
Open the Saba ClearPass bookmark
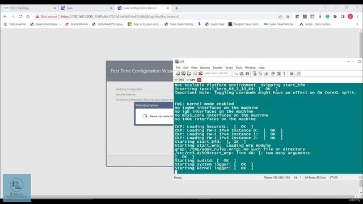click(x=280, y=24)
